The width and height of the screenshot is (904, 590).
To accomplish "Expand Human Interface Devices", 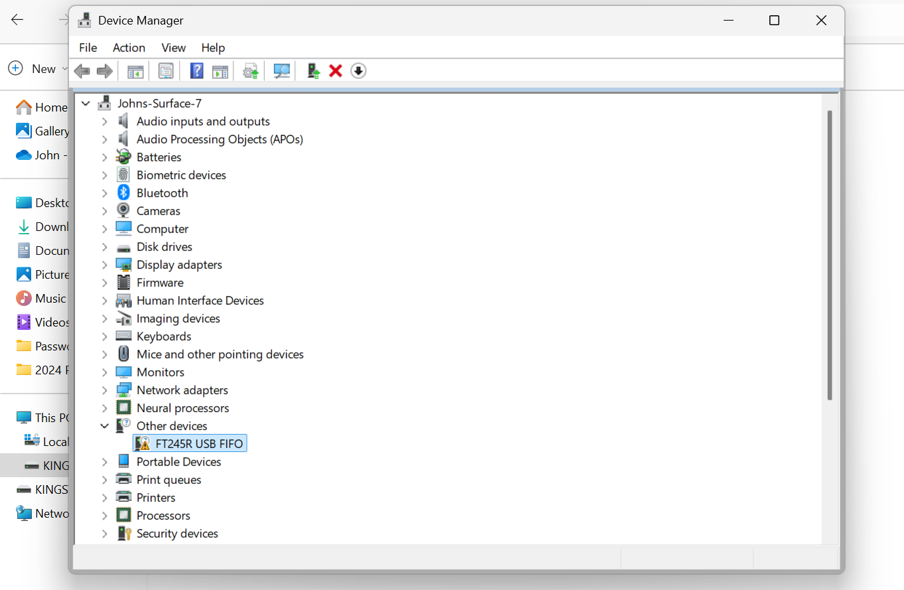I will 104,301.
